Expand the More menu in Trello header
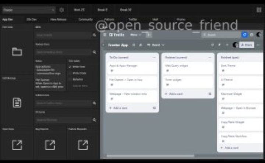This screenshot has height=163, width=265. coord(135,35)
